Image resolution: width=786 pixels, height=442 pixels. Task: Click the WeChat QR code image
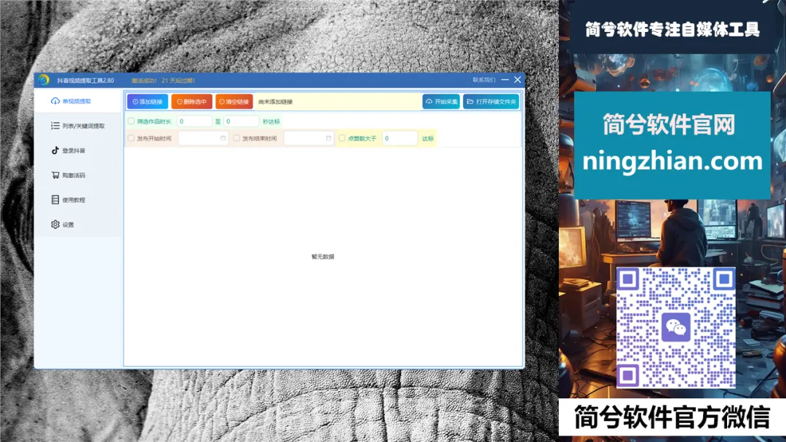point(675,328)
